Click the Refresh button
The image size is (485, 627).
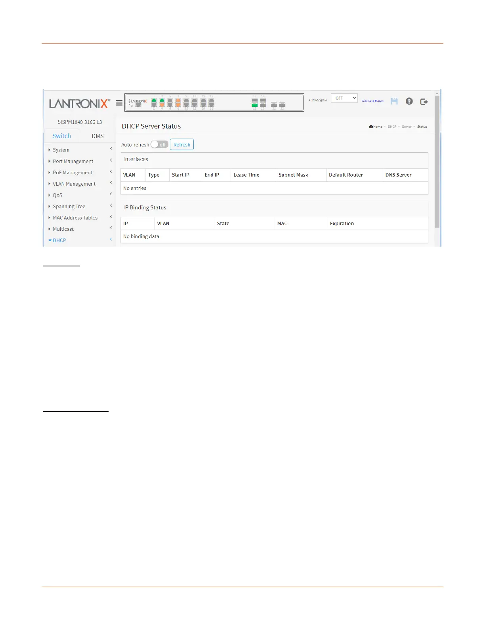182,144
